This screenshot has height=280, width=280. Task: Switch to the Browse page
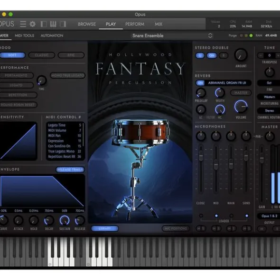click(87, 24)
